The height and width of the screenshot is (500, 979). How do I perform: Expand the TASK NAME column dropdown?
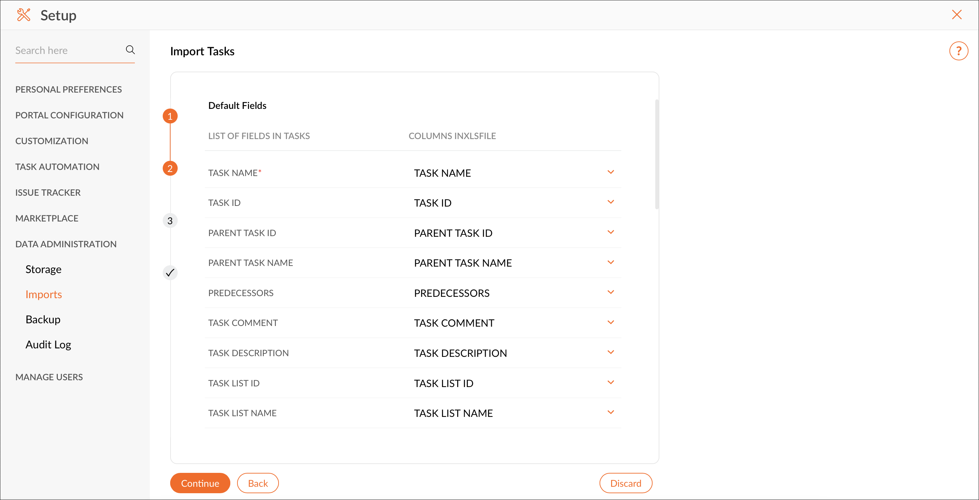tap(610, 172)
